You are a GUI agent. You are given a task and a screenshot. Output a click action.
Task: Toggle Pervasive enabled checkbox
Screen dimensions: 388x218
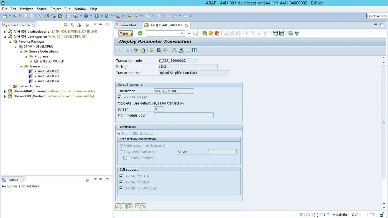(125, 158)
